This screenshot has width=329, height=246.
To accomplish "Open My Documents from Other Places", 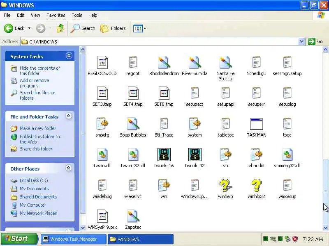I will 34,189.
